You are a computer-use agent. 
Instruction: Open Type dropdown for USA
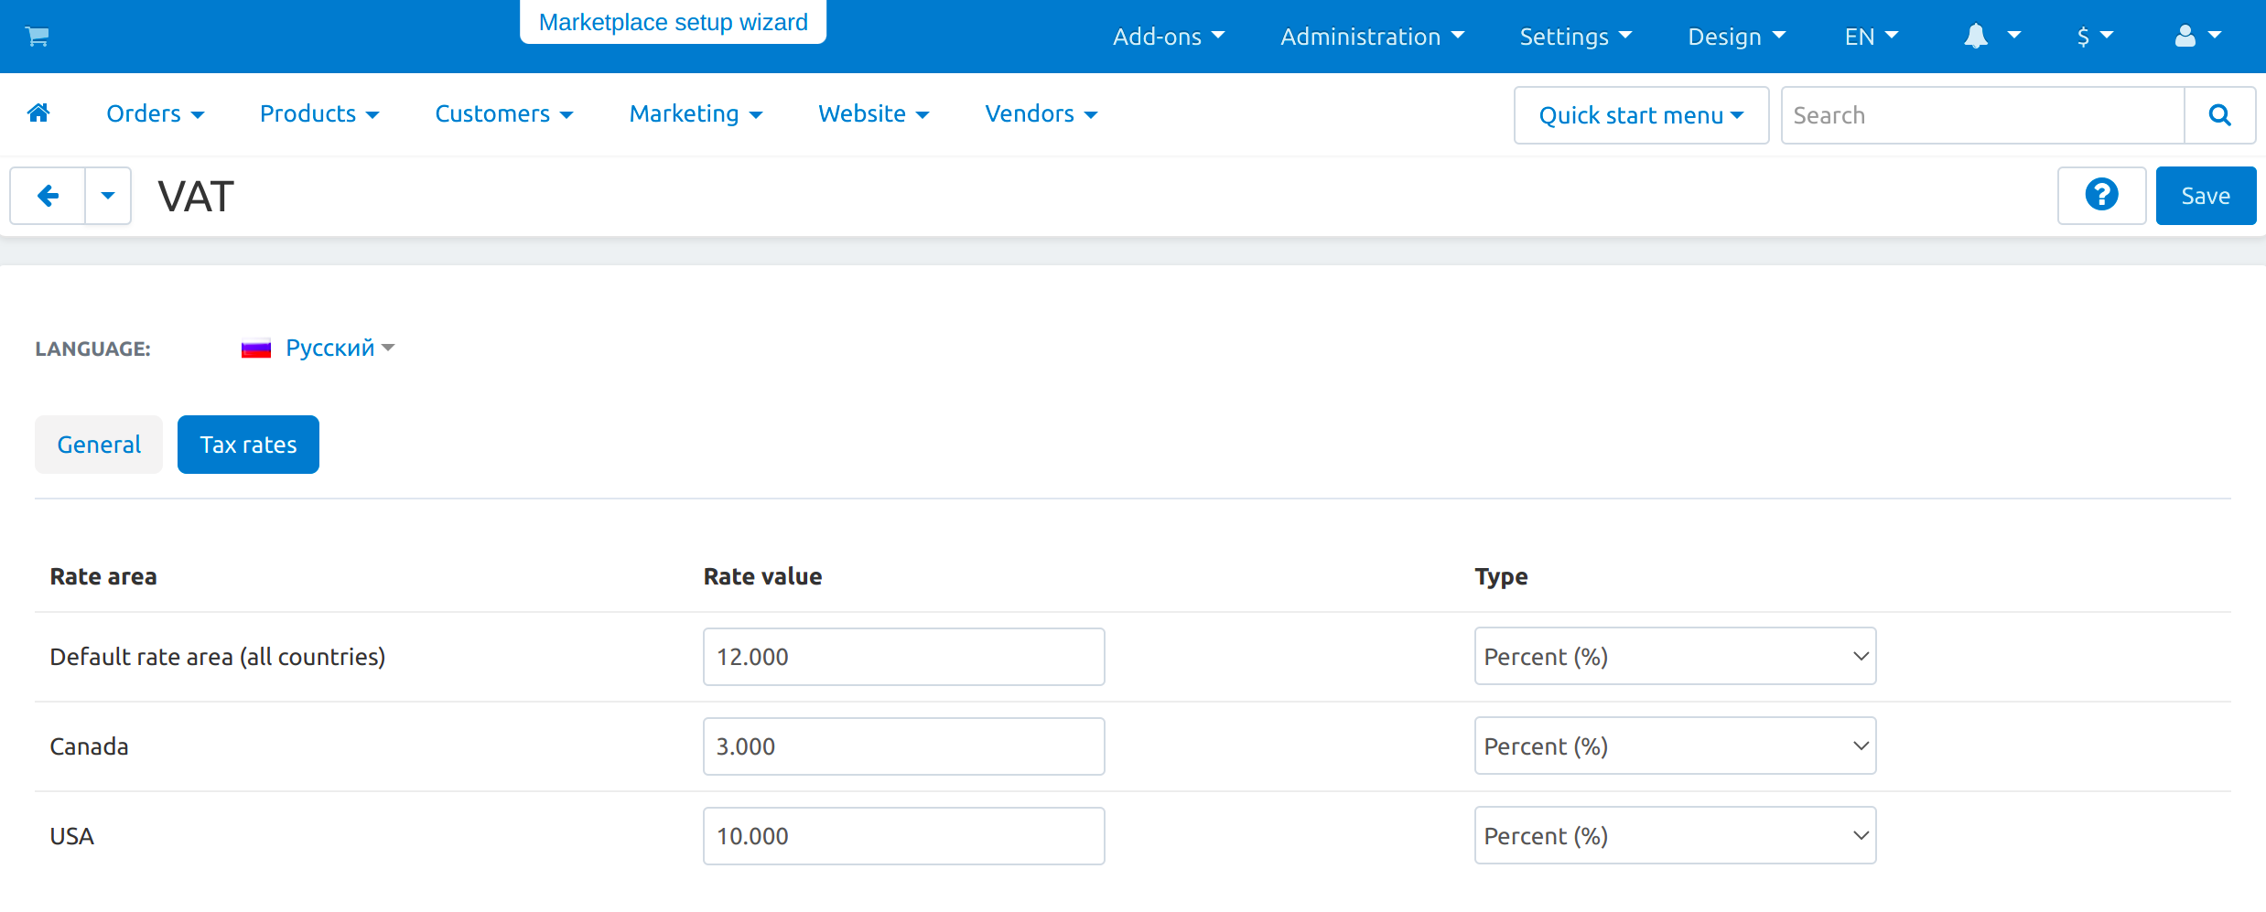coord(1675,835)
